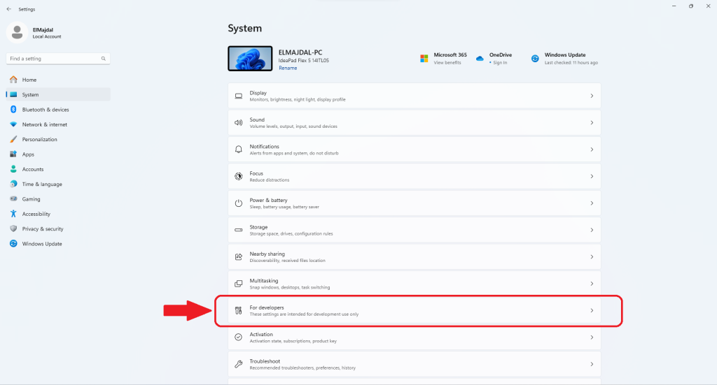Click the Troubleshoot wrench icon
The image size is (717, 385).
click(239, 364)
